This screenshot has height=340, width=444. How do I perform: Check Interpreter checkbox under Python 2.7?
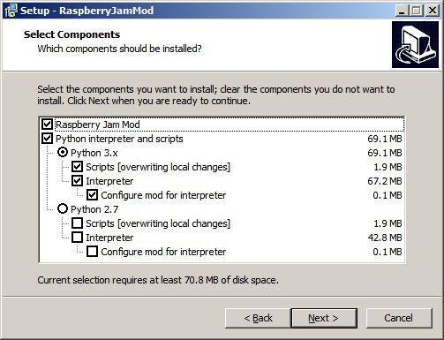(x=77, y=238)
